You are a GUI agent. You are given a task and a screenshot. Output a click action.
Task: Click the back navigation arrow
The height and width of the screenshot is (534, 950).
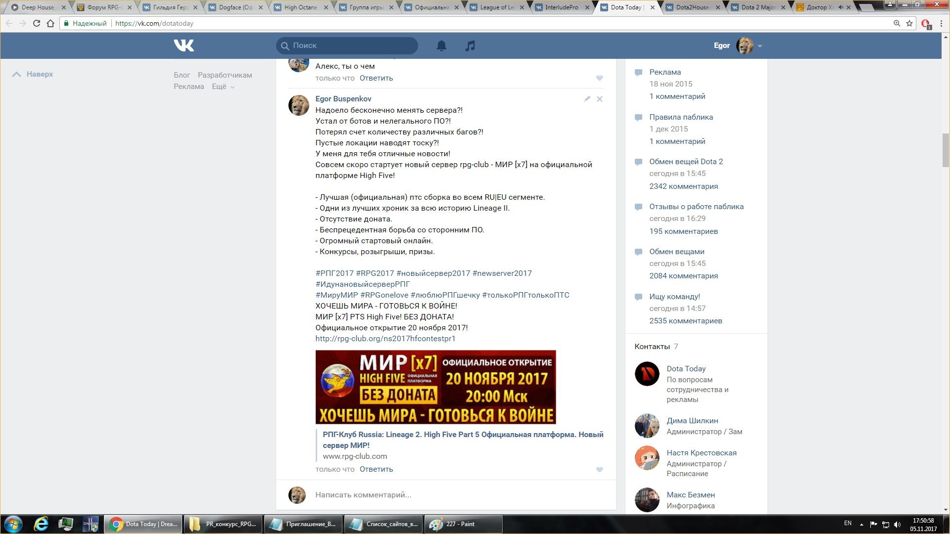point(9,23)
